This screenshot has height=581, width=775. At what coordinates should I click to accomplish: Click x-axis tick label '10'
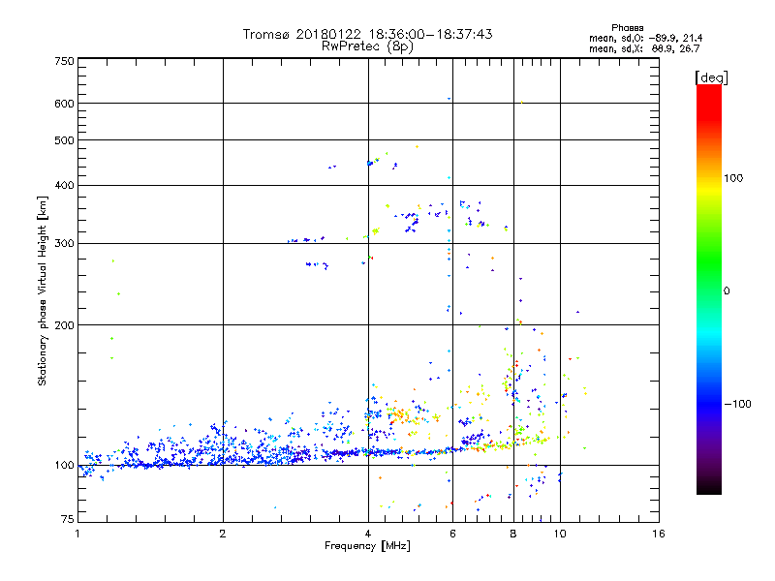click(x=560, y=534)
